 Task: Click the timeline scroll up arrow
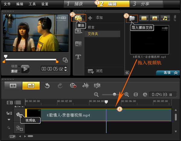point(176,110)
